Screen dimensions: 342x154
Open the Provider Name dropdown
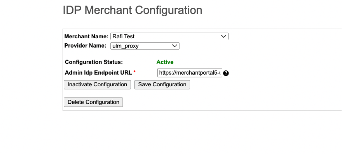[145, 46]
